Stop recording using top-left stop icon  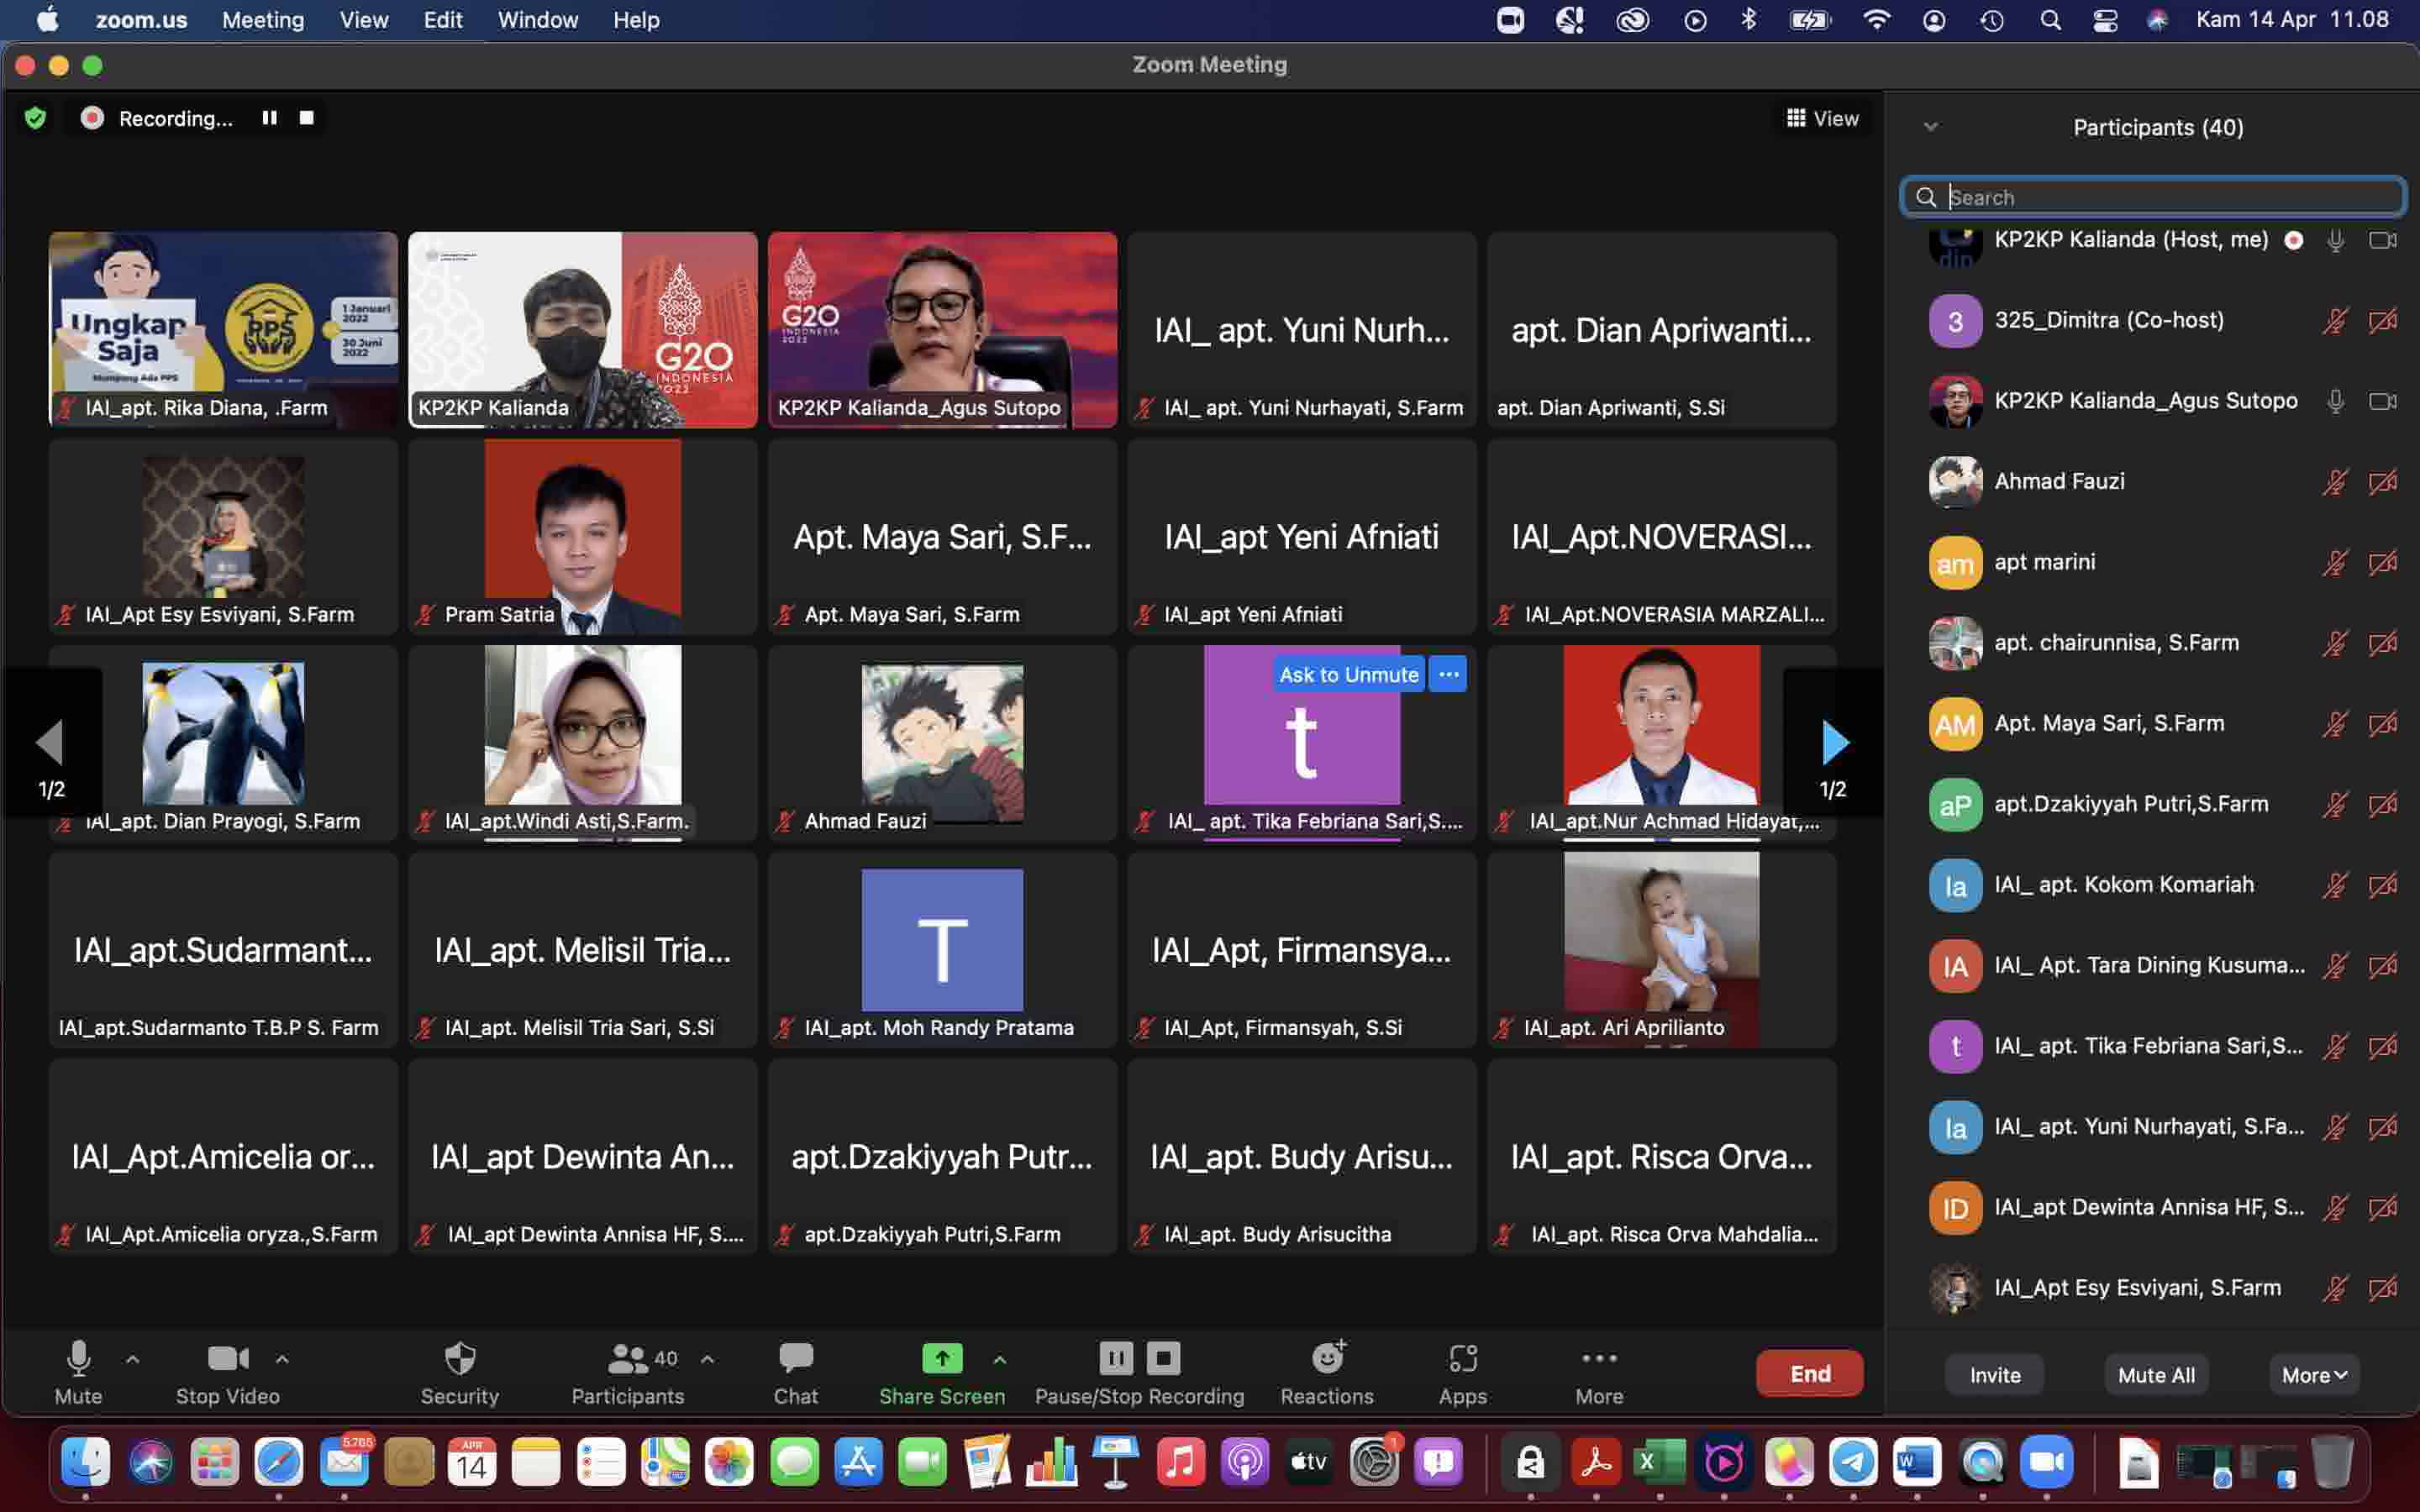tap(307, 118)
